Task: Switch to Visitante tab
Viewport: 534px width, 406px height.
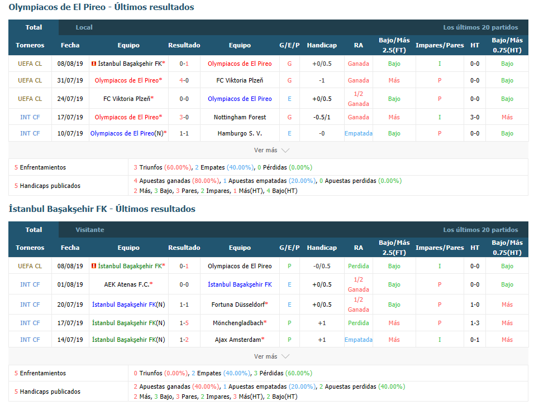Action: click(89, 230)
